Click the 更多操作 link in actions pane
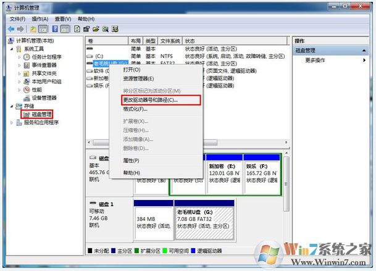 tap(315, 60)
